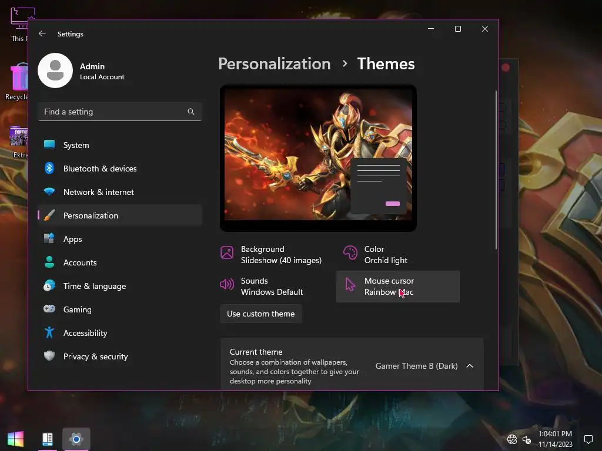This screenshot has width=602, height=451.
Task: Select Personalization in the sidebar
Action: click(120, 216)
